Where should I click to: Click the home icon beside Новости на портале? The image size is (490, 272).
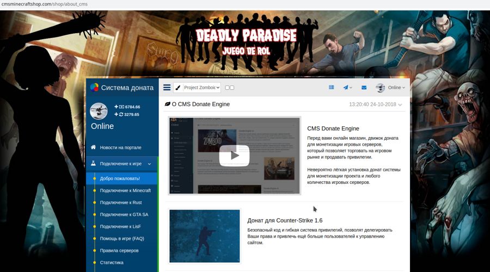pyautogui.click(x=94, y=147)
